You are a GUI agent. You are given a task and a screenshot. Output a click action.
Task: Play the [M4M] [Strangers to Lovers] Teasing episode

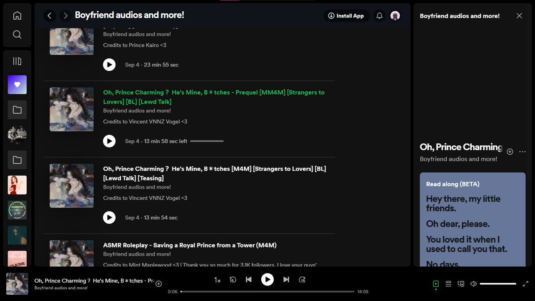[109, 218]
